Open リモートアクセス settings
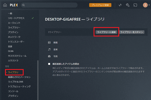 16,18
